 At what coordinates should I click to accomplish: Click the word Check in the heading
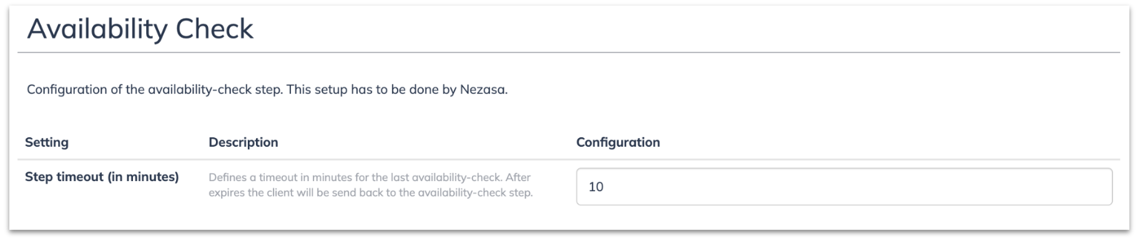(x=215, y=29)
